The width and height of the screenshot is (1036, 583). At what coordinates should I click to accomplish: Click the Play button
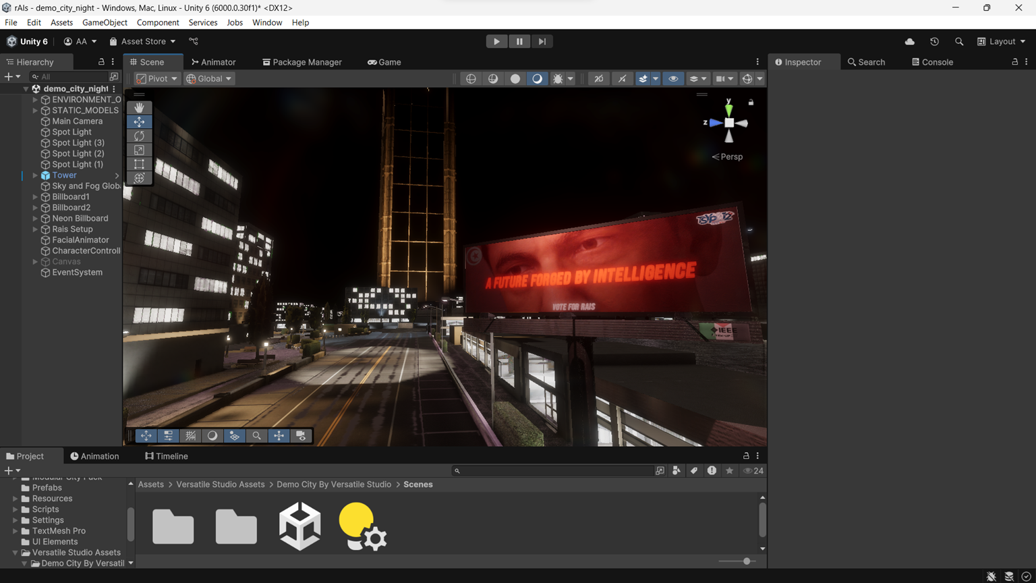point(496,42)
